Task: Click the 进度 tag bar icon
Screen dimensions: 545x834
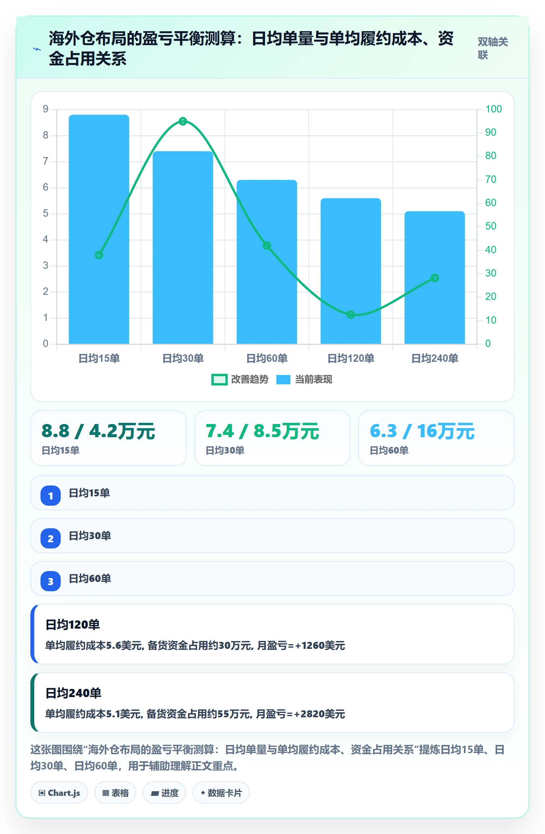Action: tap(155, 793)
